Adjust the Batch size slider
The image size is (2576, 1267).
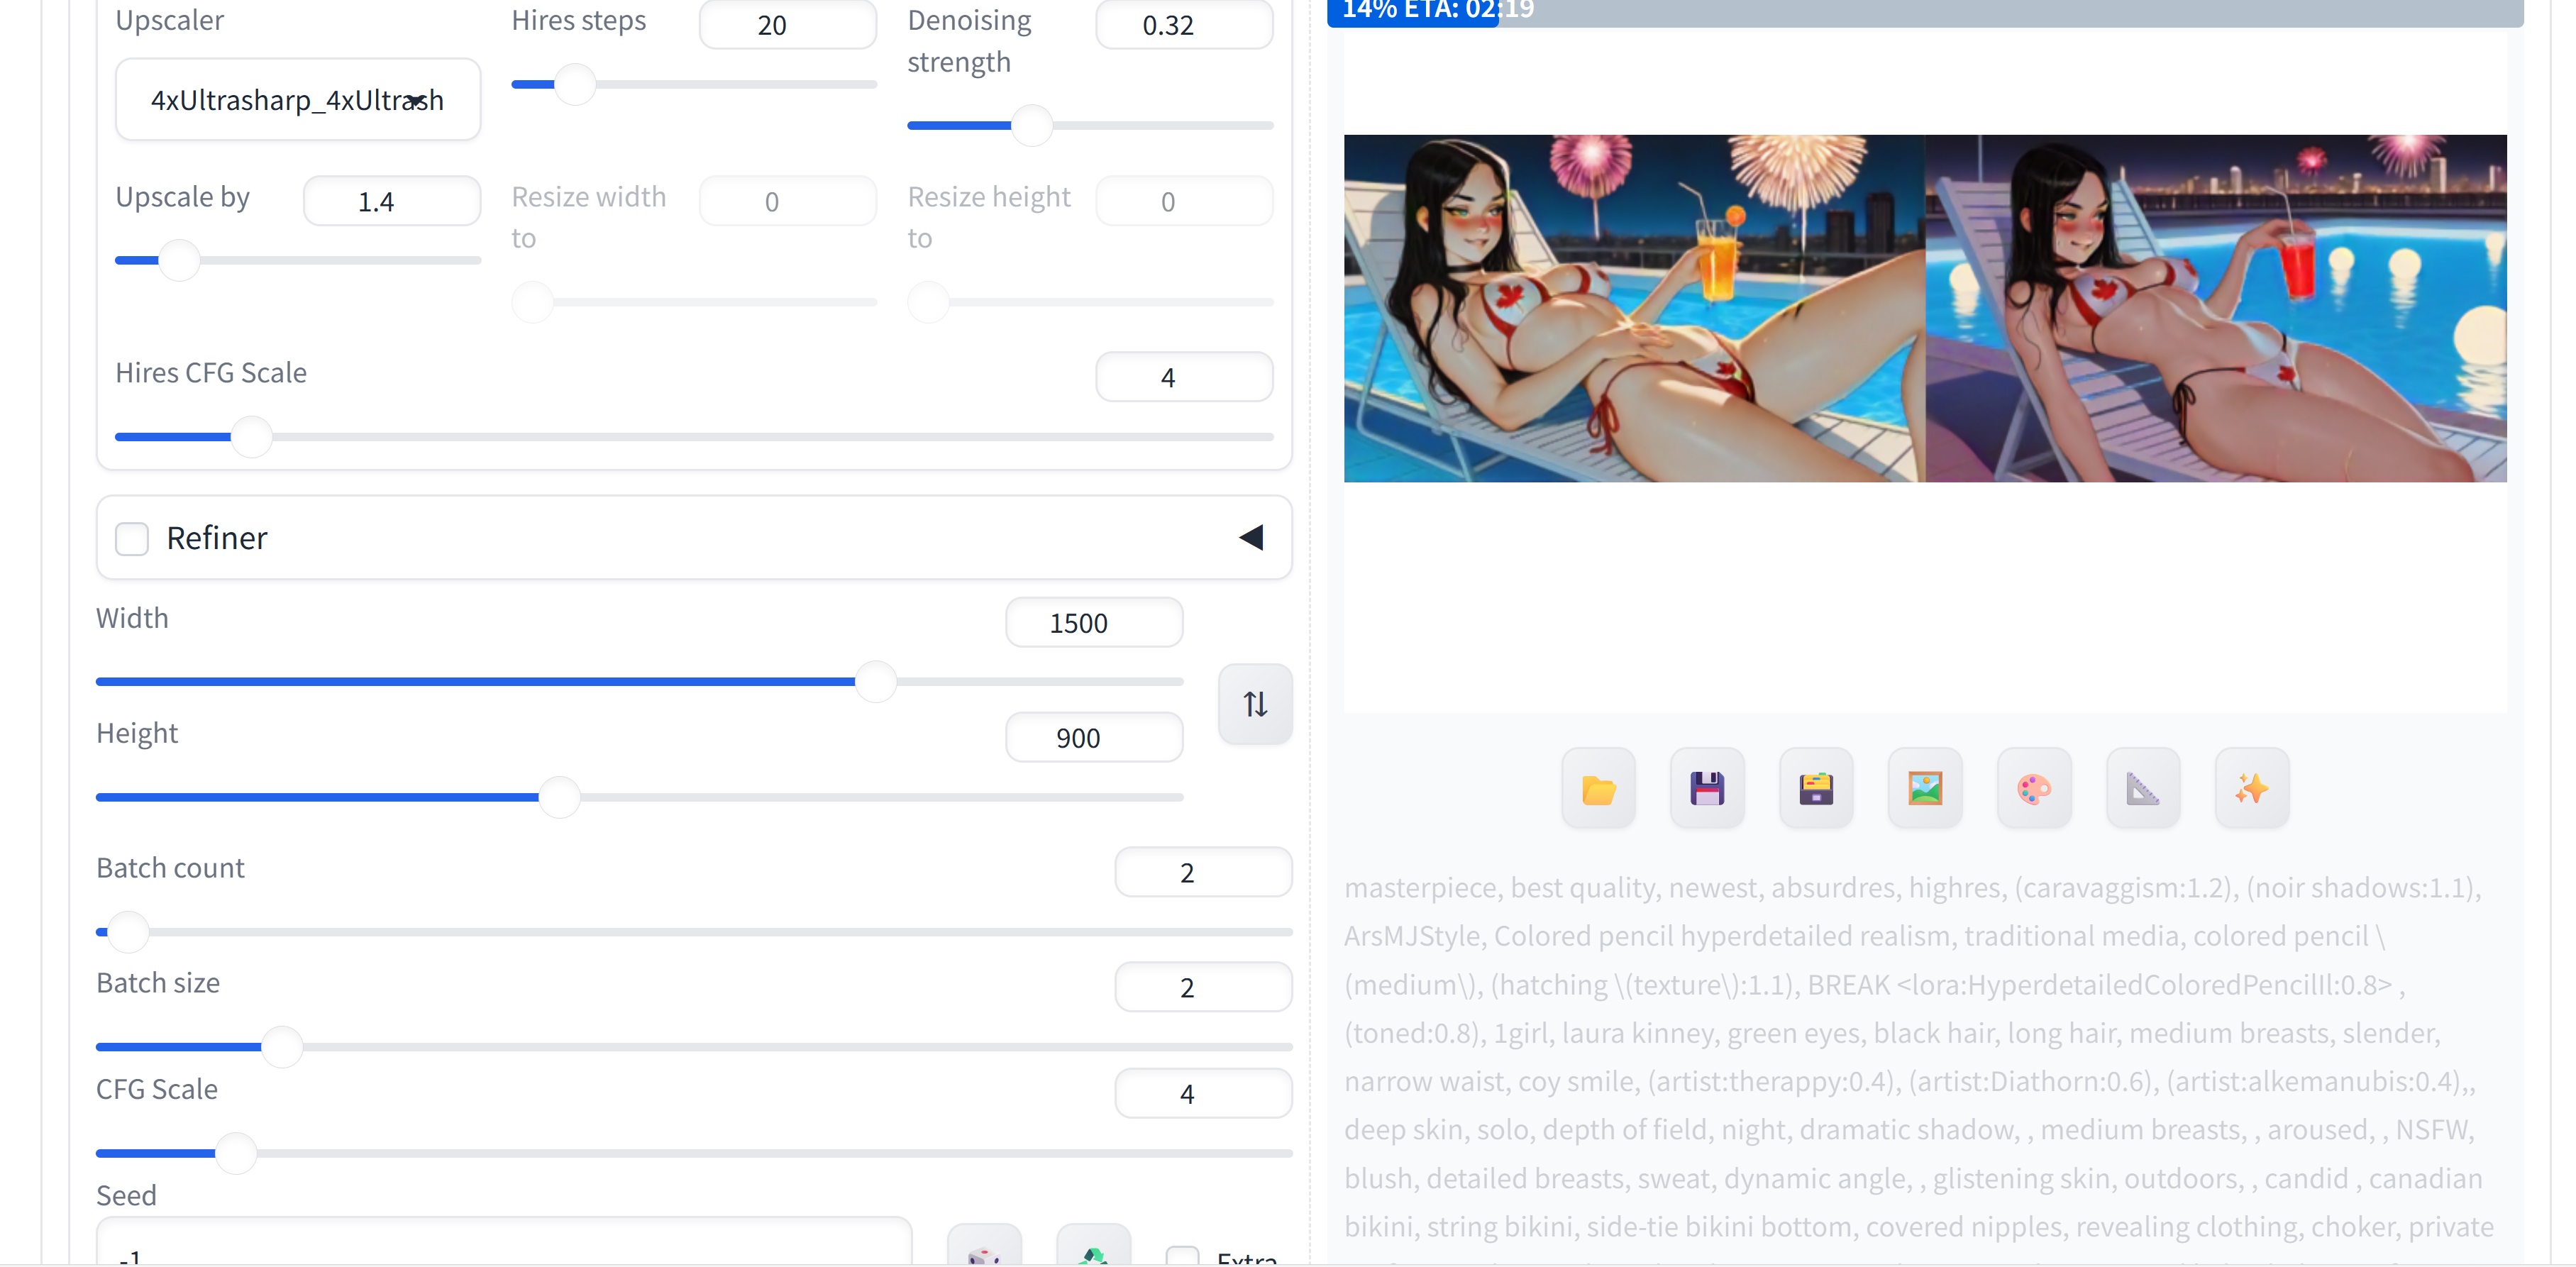point(694,1047)
